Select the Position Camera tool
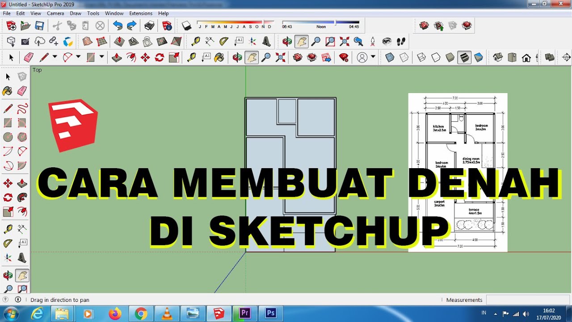This screenshot has width=572, height=322. pyautogui.click(x=373, y=42)
